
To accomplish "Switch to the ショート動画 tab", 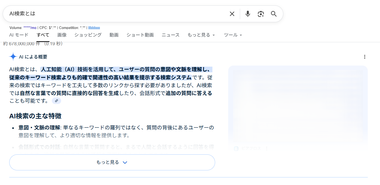I will point(140,35).
